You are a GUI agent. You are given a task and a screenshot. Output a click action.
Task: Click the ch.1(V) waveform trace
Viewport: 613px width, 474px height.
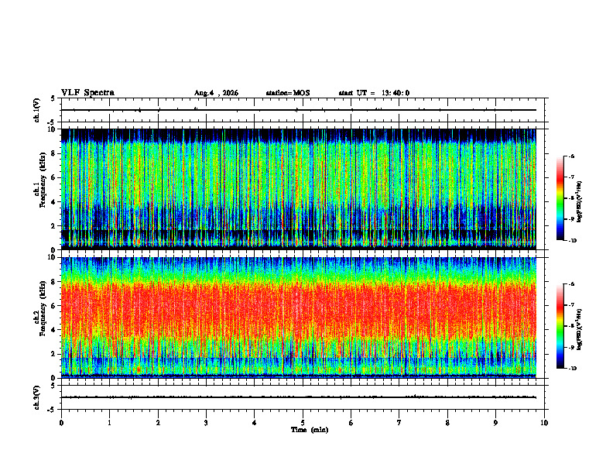coord(298,110)
